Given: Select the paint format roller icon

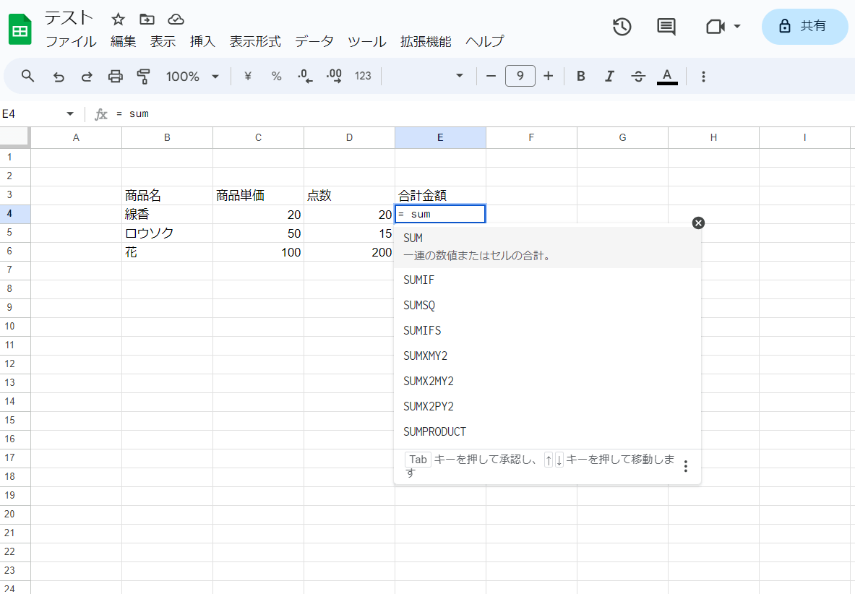Looking at the screenshot, I should 143,76.
